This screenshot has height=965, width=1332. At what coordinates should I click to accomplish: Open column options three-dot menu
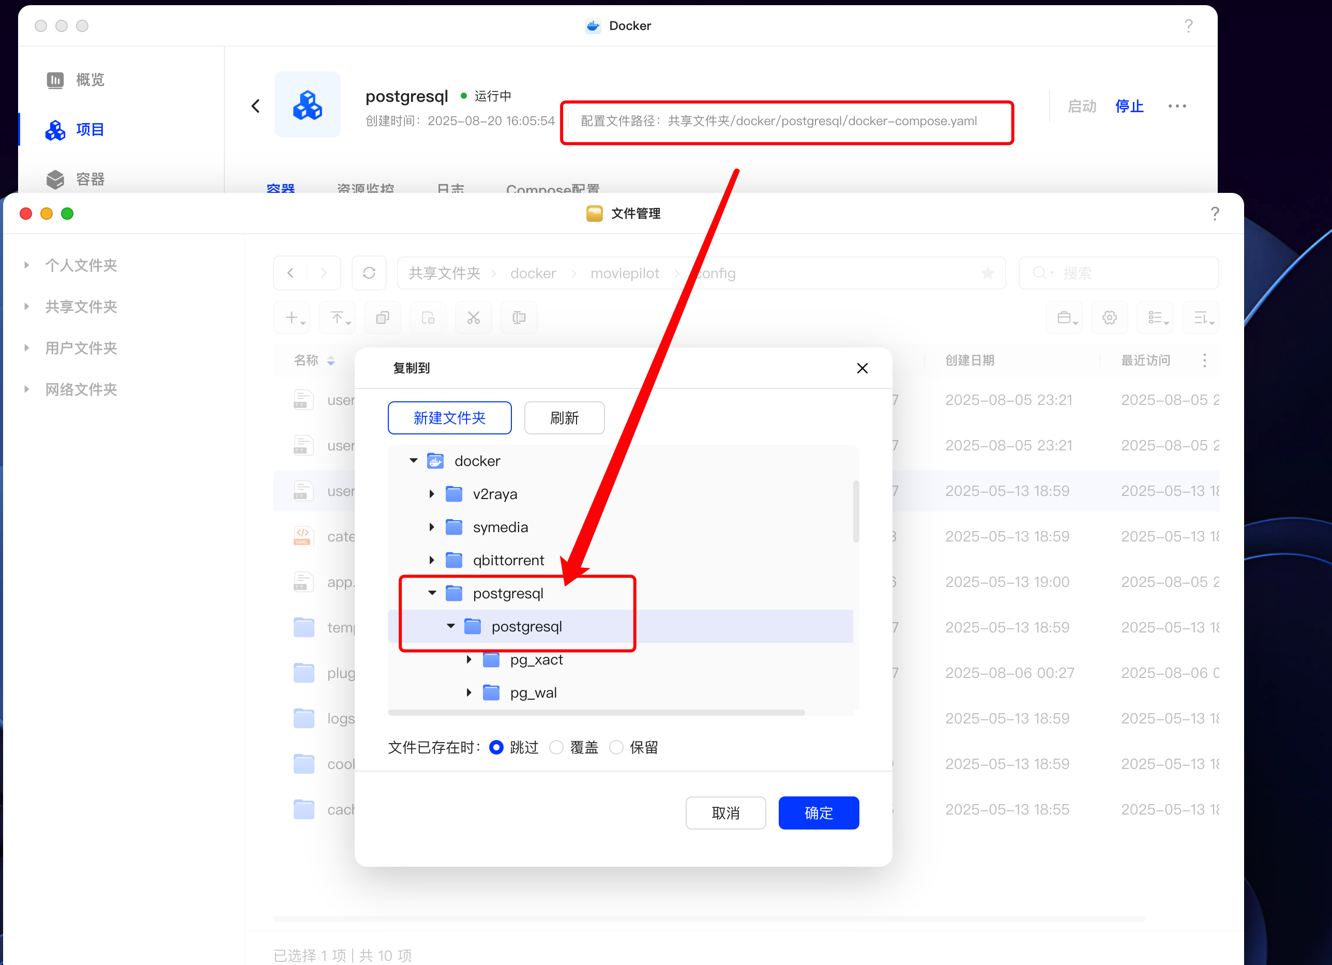coord(1204,360)
